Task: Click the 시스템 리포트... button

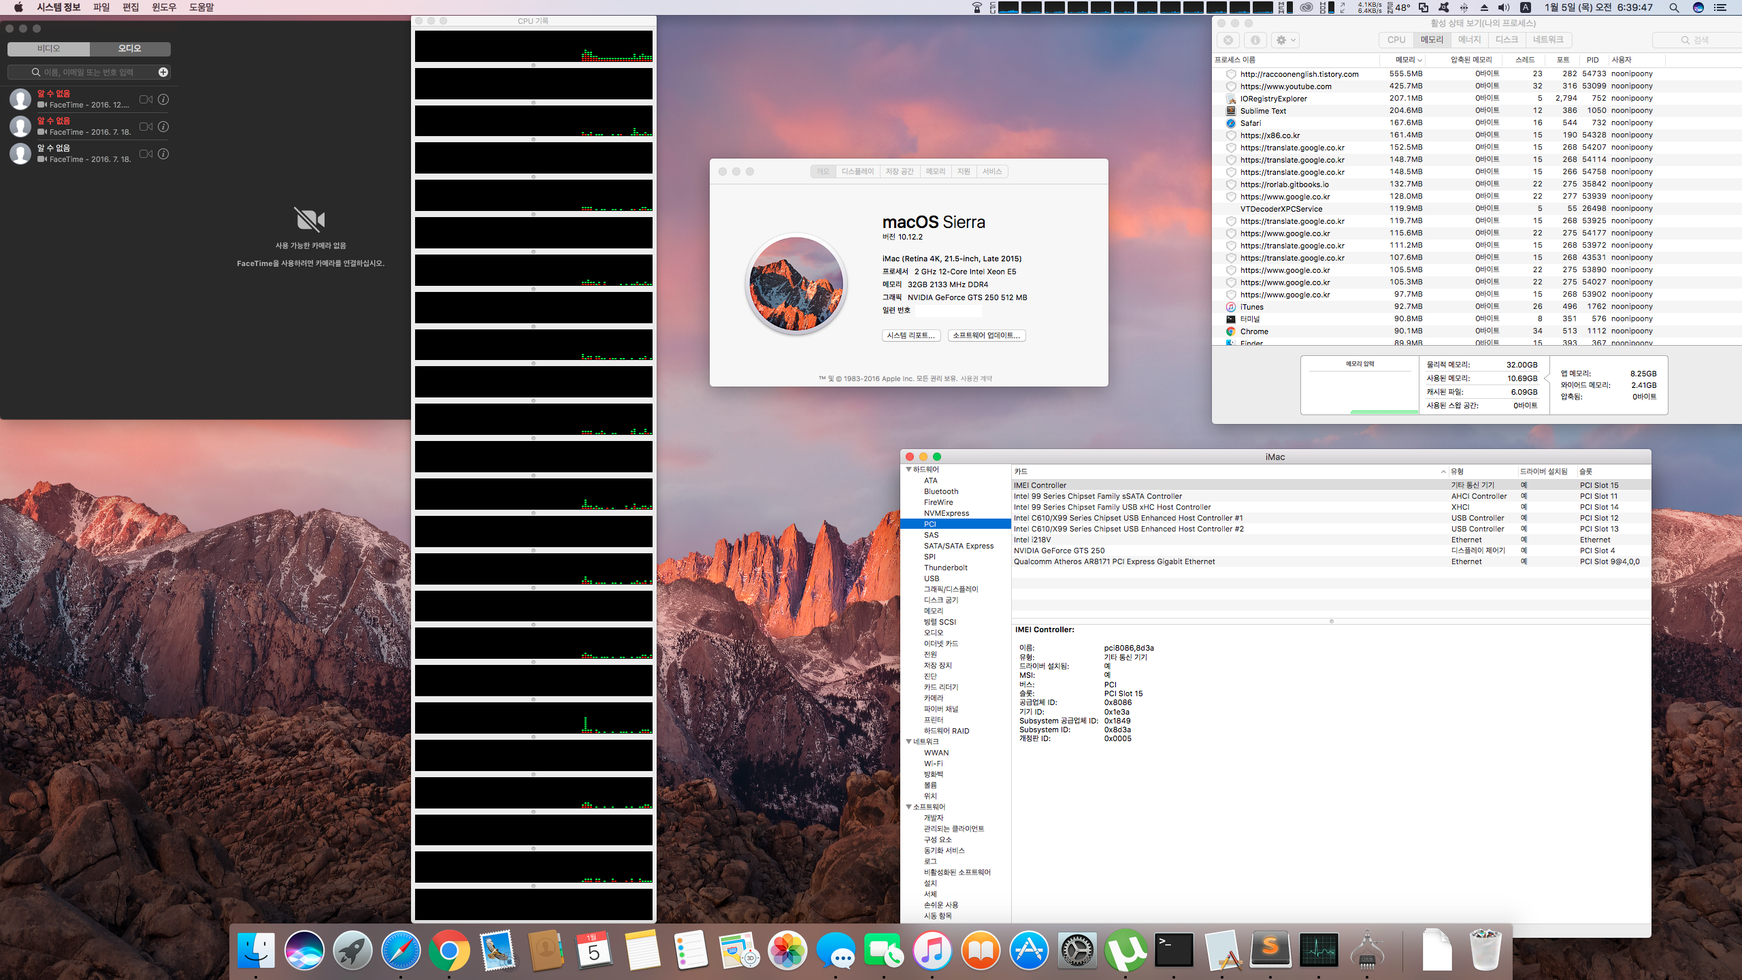Action: (911, 336)
